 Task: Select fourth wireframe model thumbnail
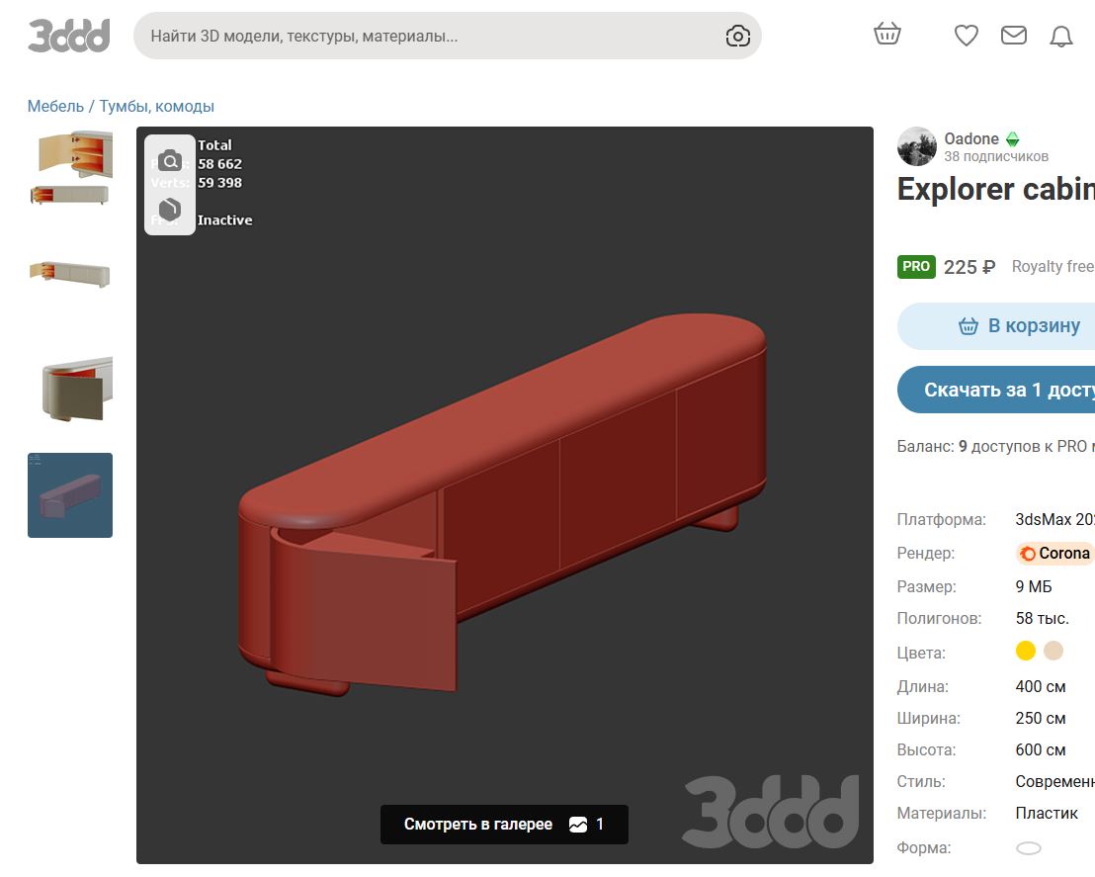pos(70,495)
